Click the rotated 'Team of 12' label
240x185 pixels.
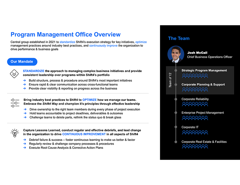(170, 80)
